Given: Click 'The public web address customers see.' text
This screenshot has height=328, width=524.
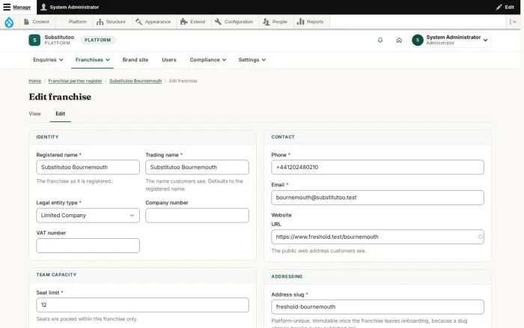Looking at the screenshot, I should pos(319,251).
